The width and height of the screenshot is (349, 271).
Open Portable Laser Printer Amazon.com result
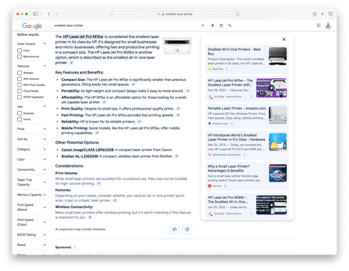coord(247,116)
